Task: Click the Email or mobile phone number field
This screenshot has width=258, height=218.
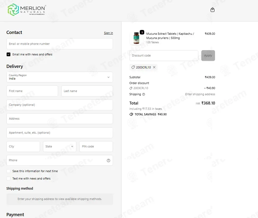Action: (x=60, y=44)
